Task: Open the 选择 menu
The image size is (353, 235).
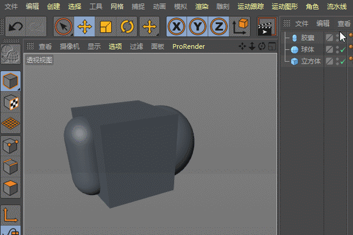Action: click(x=75, y=6)
